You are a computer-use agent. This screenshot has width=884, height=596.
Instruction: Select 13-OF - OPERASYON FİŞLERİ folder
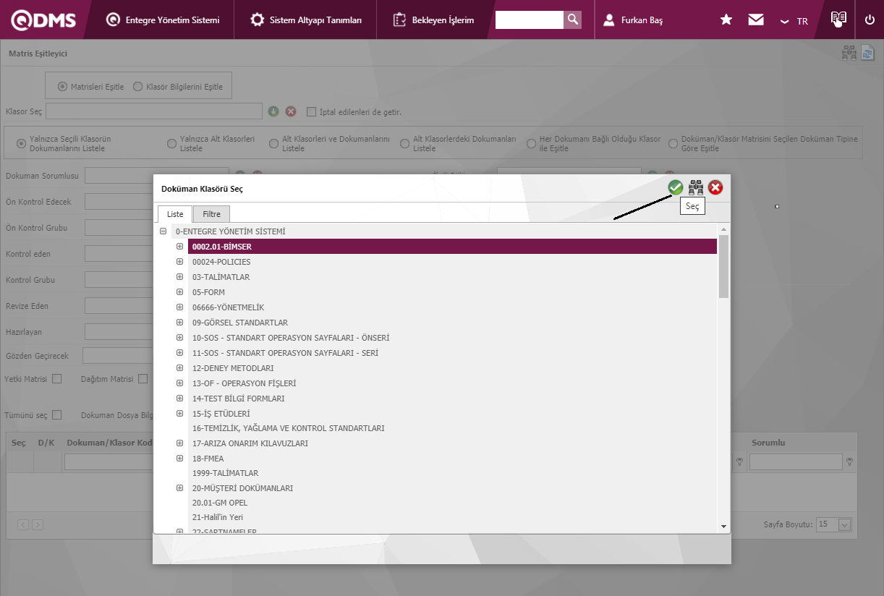click(244, 383)
